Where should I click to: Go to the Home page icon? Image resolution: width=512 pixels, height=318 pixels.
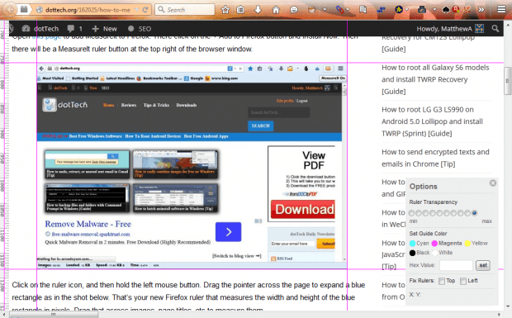(x=276, y=10)
